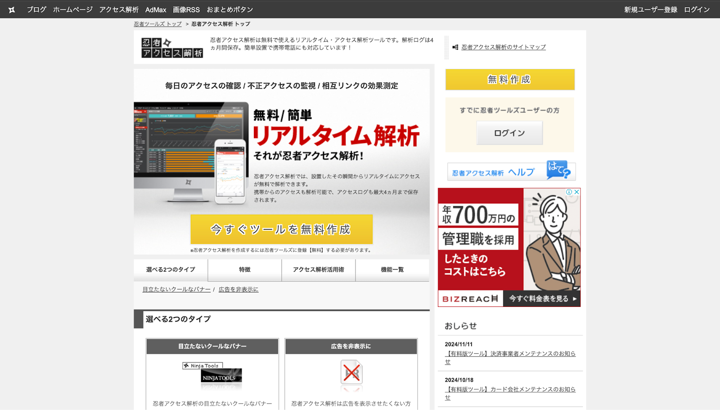The height and width of the screenshot is (410, 720).
Task: Click the Ninja shuriken logo in top bar
Action: (x=12, y=9)
